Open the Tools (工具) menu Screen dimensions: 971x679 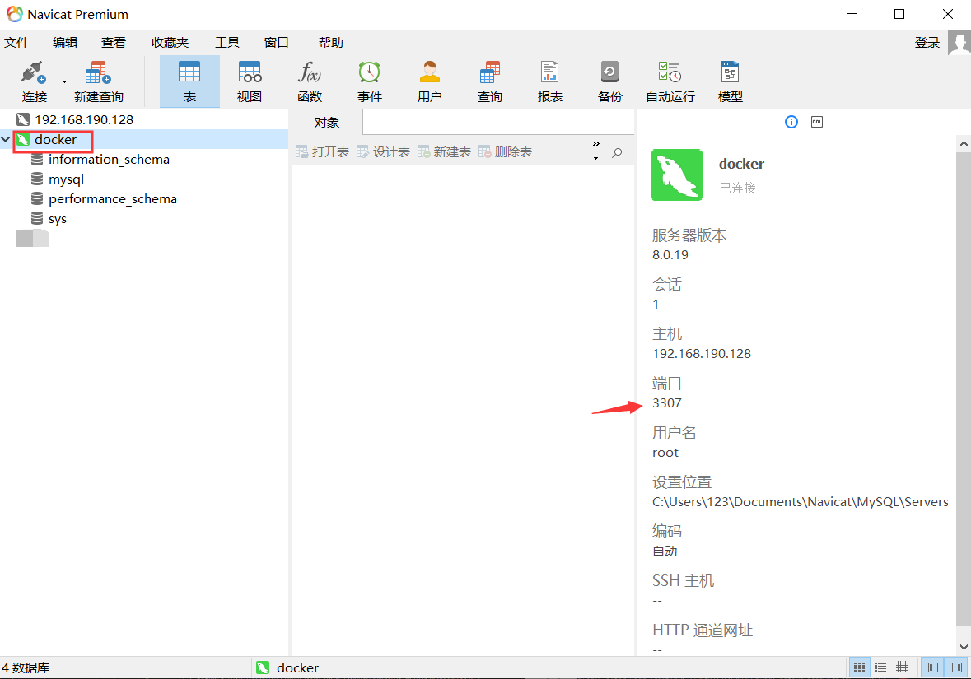click(227, 42)
